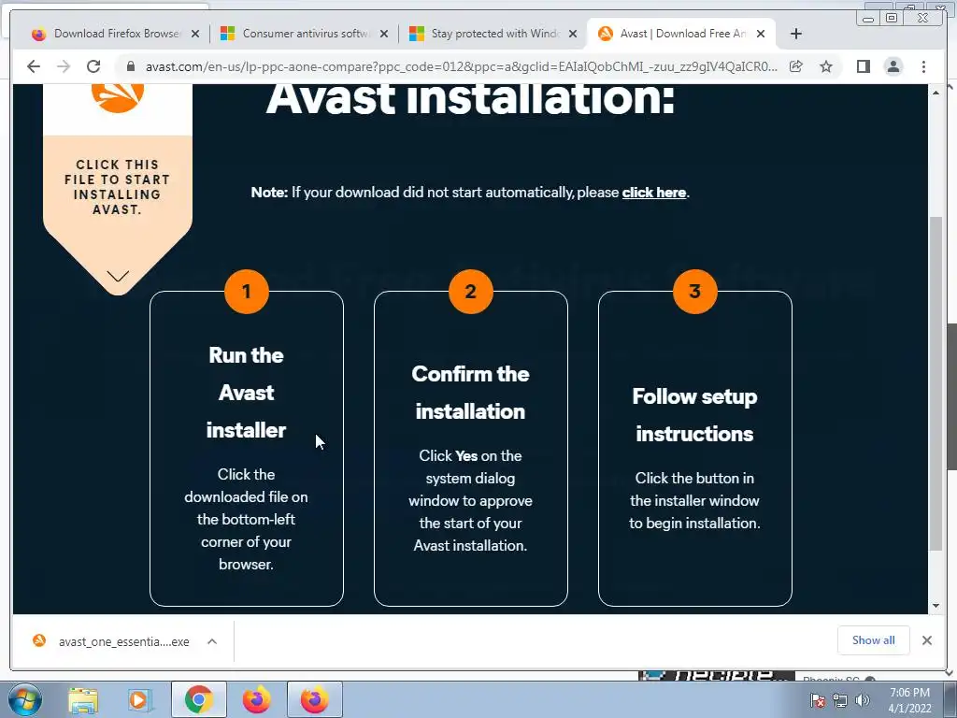The width and height of the screenshot is (957, 718).
Task: Open Windows Explorer from taskbar
Action: (83, 700)
